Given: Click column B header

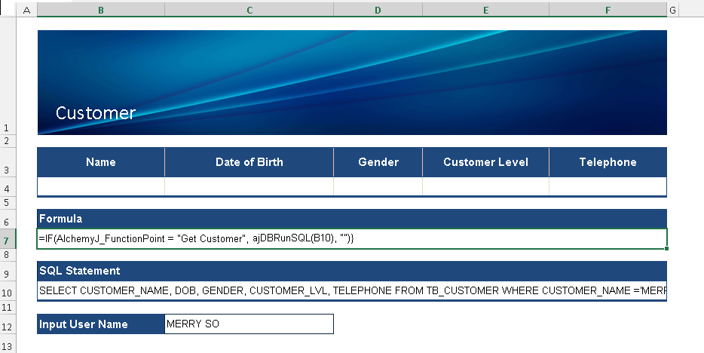Looking at the screenshot, I should click(100, 10).
